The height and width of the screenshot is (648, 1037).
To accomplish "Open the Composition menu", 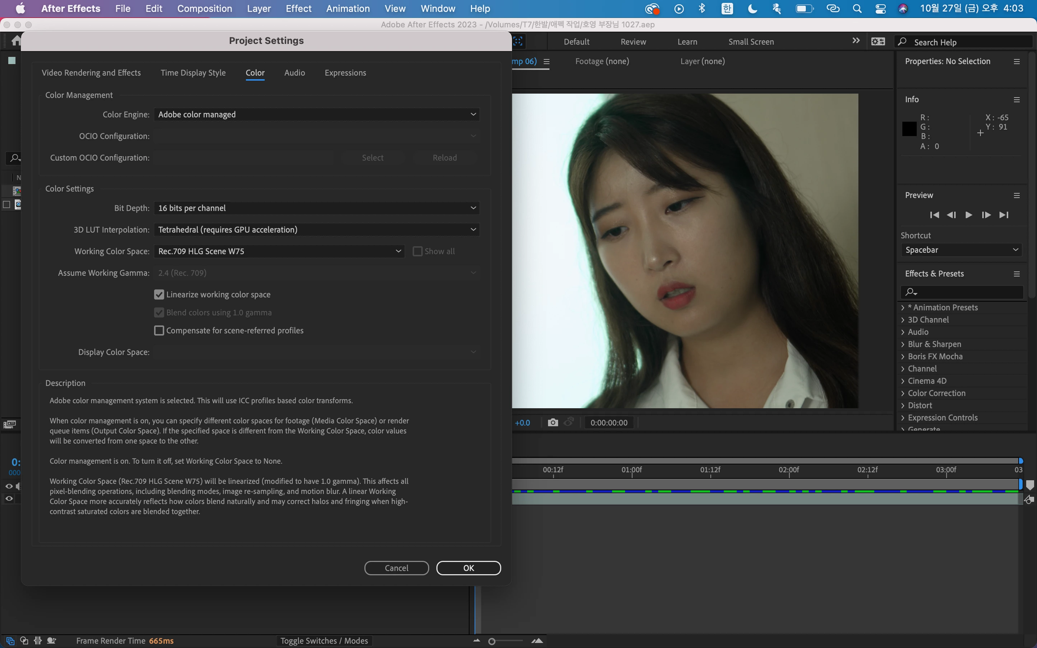I will [205, 9].
